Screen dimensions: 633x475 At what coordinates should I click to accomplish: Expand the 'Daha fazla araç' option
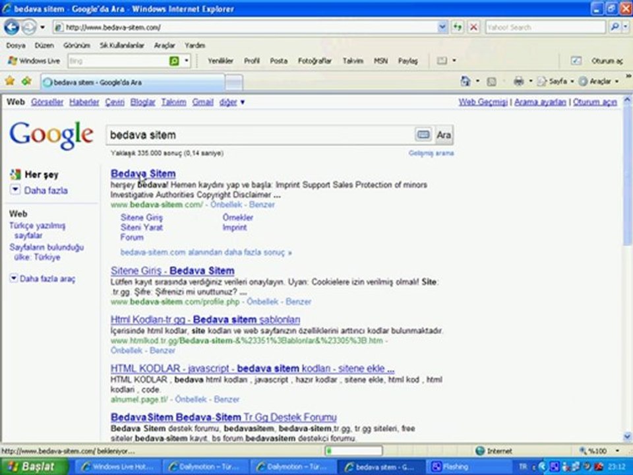pos(42,278)
